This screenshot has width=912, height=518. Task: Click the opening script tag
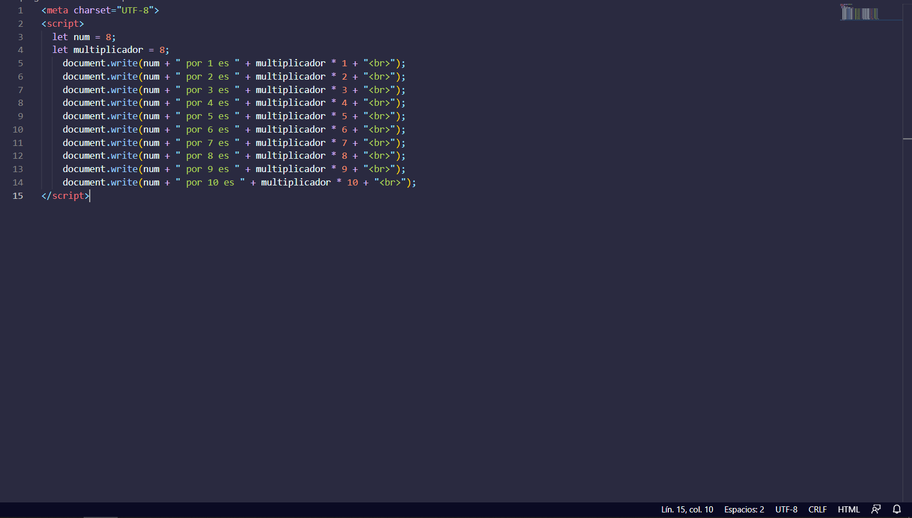pyautogui.click(x=62, y=23)
